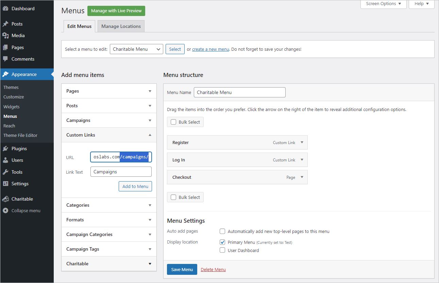This screenshot has width=439, height=283.
Task: Switch to the Manage Locations tab
Action: [x=121, y=26]
